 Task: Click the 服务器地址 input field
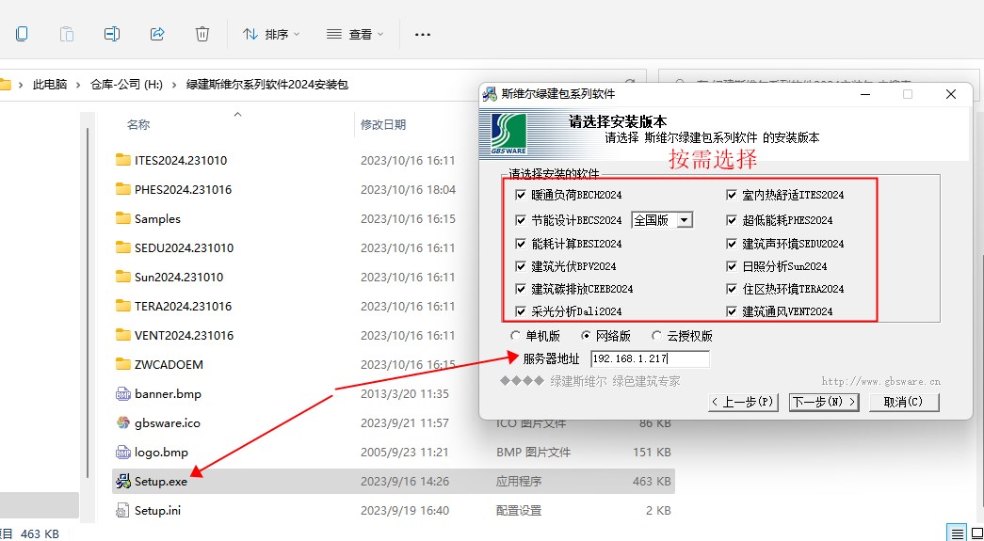[650, 359]
